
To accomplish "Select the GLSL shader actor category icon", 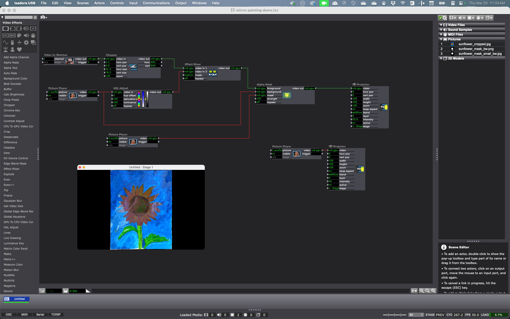I will (26, 28).
